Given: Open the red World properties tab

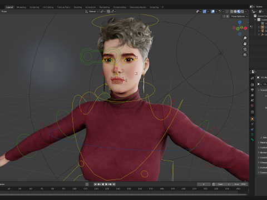Looking at the screenshot, I should 252,106.
